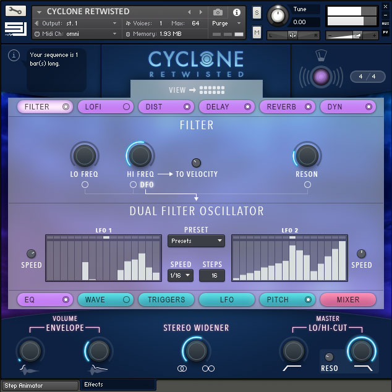Viewport: 392px width, 392px height.
Task: Enable the RESON modulation radio button
Action: click(307, 185)
